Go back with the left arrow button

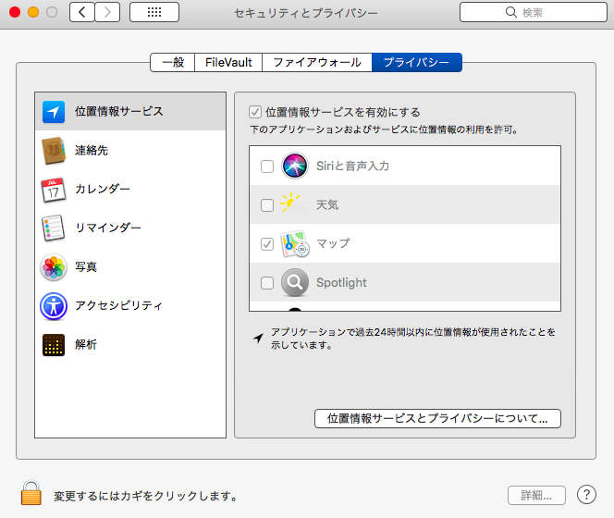pos(82,13)
